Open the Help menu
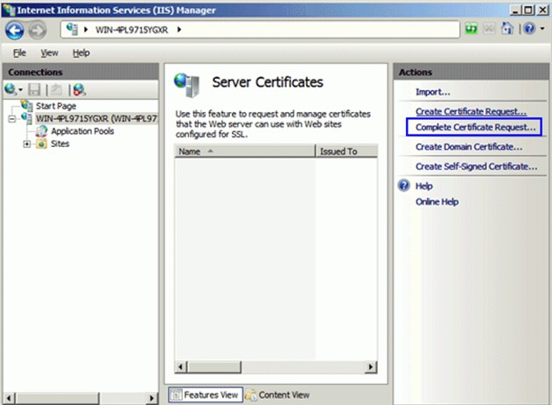 (81, 52)
